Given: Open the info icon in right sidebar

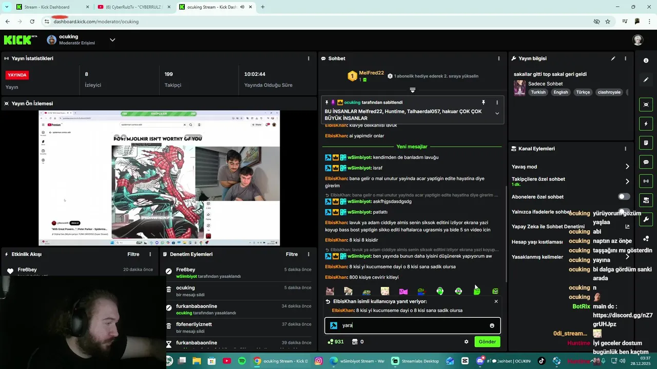Looking at the screenshot, I should click(x=646, y=60).
